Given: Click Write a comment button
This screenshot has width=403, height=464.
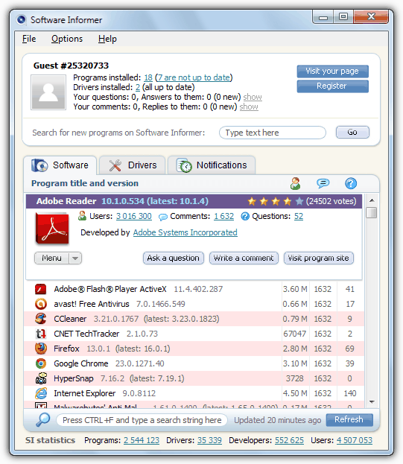Looking at the screenshot, I should (244, 258).
